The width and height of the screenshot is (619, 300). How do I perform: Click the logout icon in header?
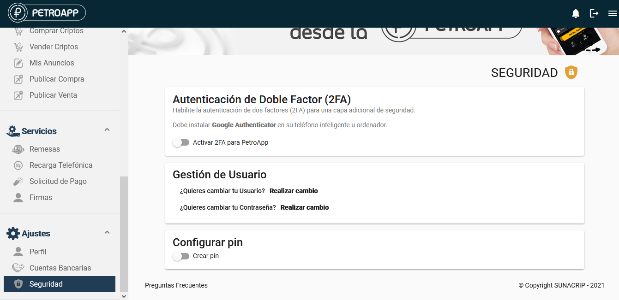pyautogui.click(x=594, y=14)
